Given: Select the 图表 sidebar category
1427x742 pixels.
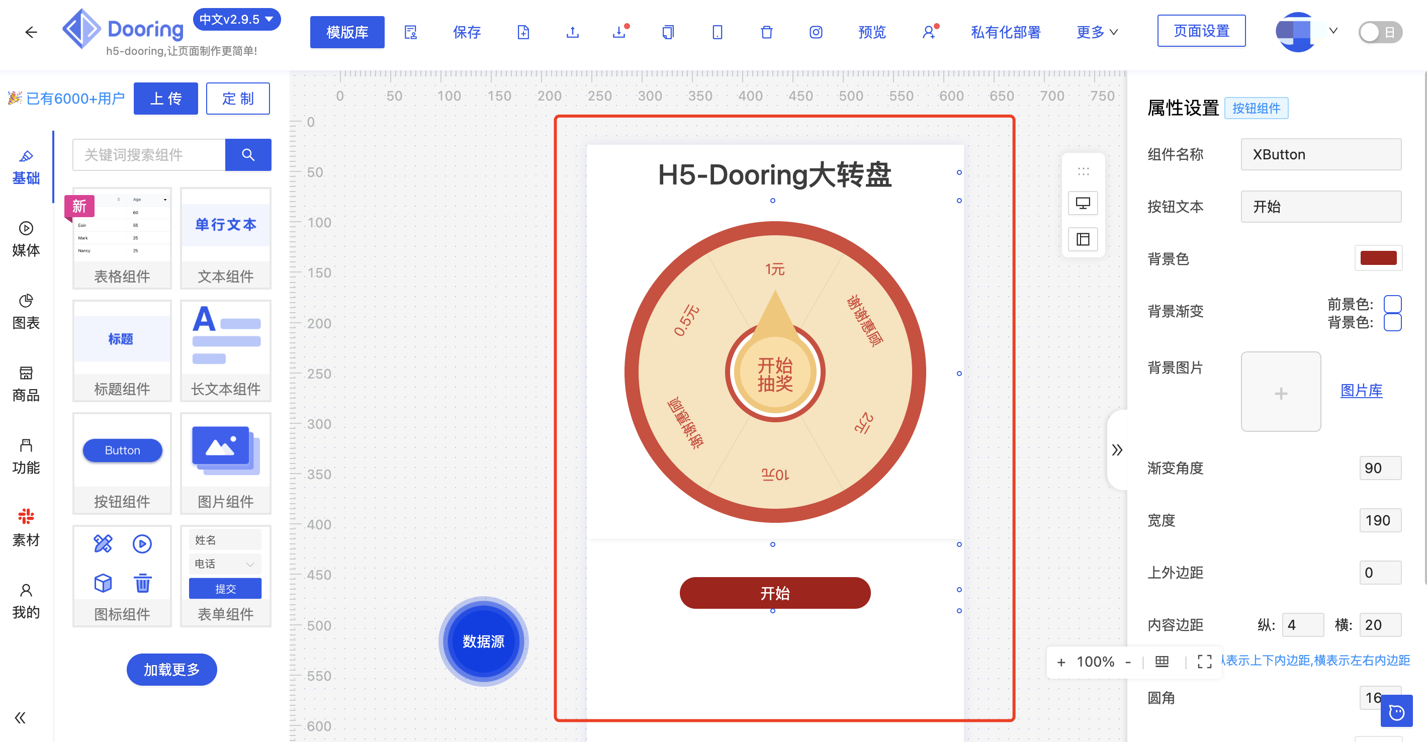Looking at the screenshot, I should pos(26,312).
